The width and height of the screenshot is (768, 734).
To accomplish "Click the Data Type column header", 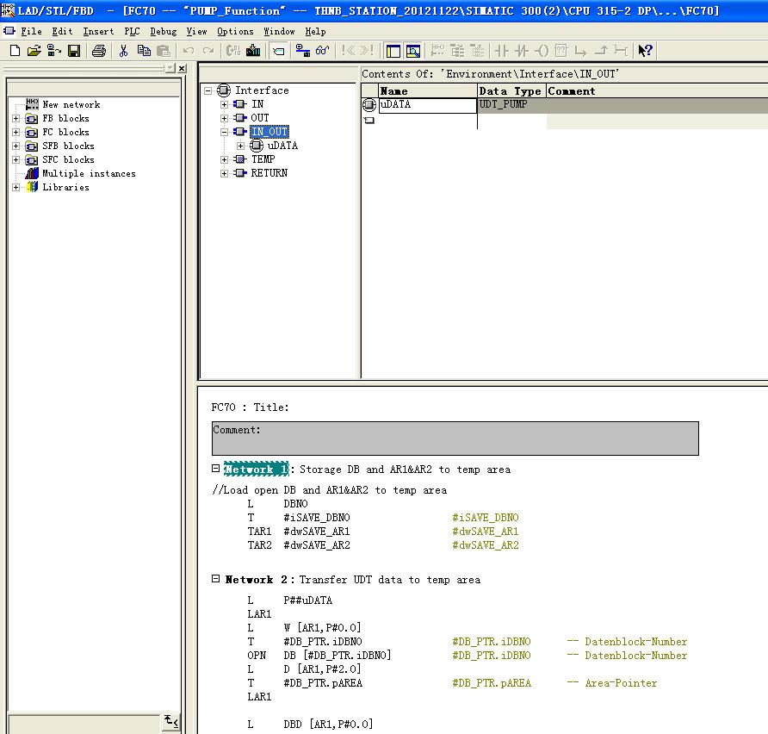I will 511,91.
